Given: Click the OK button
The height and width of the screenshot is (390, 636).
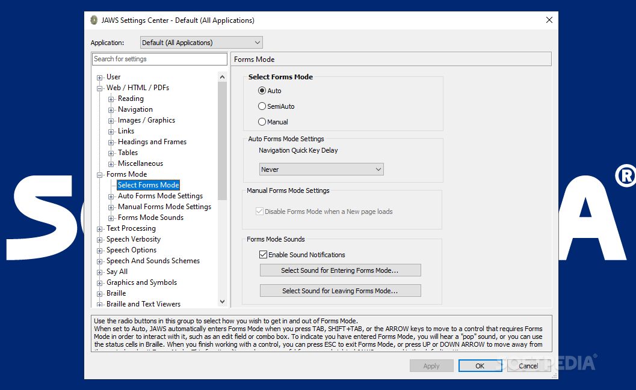Looking at the screenshot, I should coord(480,366).
